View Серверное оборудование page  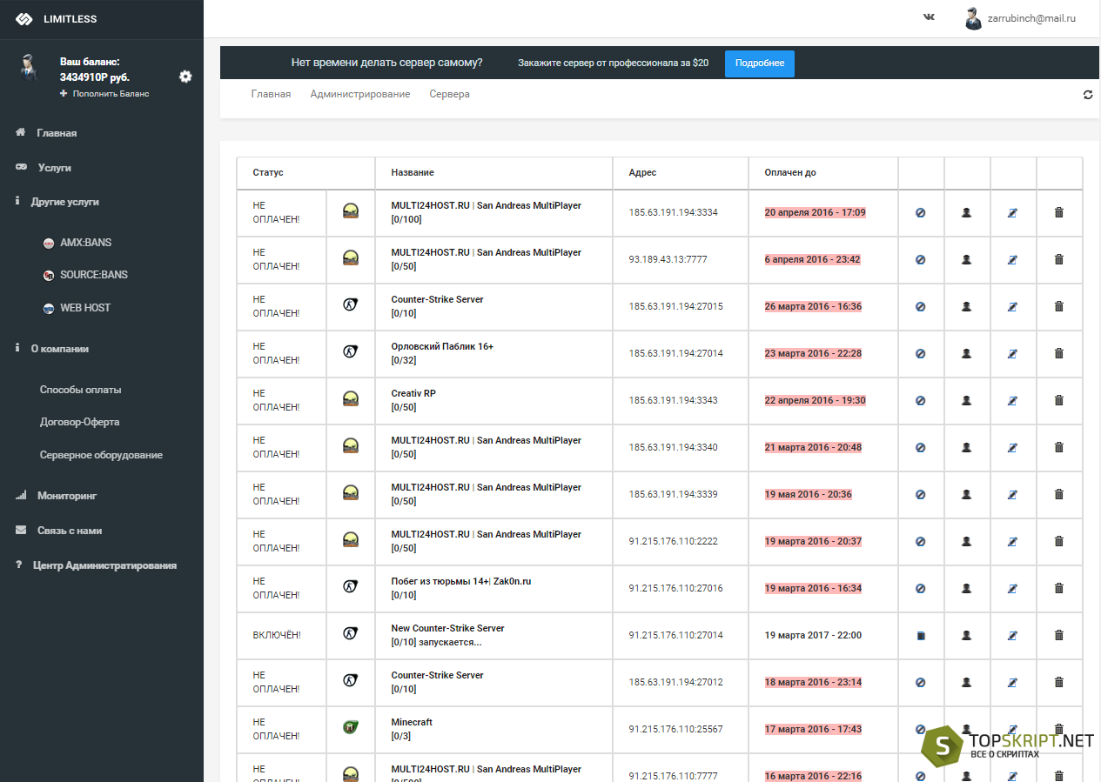pyautogui.click(x=101, y=455)
